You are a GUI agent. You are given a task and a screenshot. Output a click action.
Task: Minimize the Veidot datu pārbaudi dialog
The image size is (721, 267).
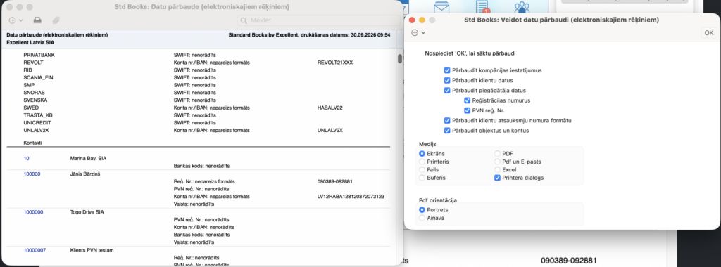(x=422, y=20)
